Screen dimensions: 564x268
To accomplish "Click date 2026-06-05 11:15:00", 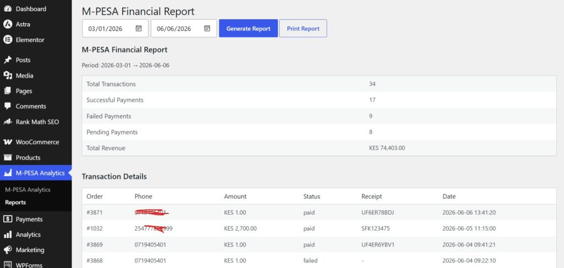I will click(469, 228).
